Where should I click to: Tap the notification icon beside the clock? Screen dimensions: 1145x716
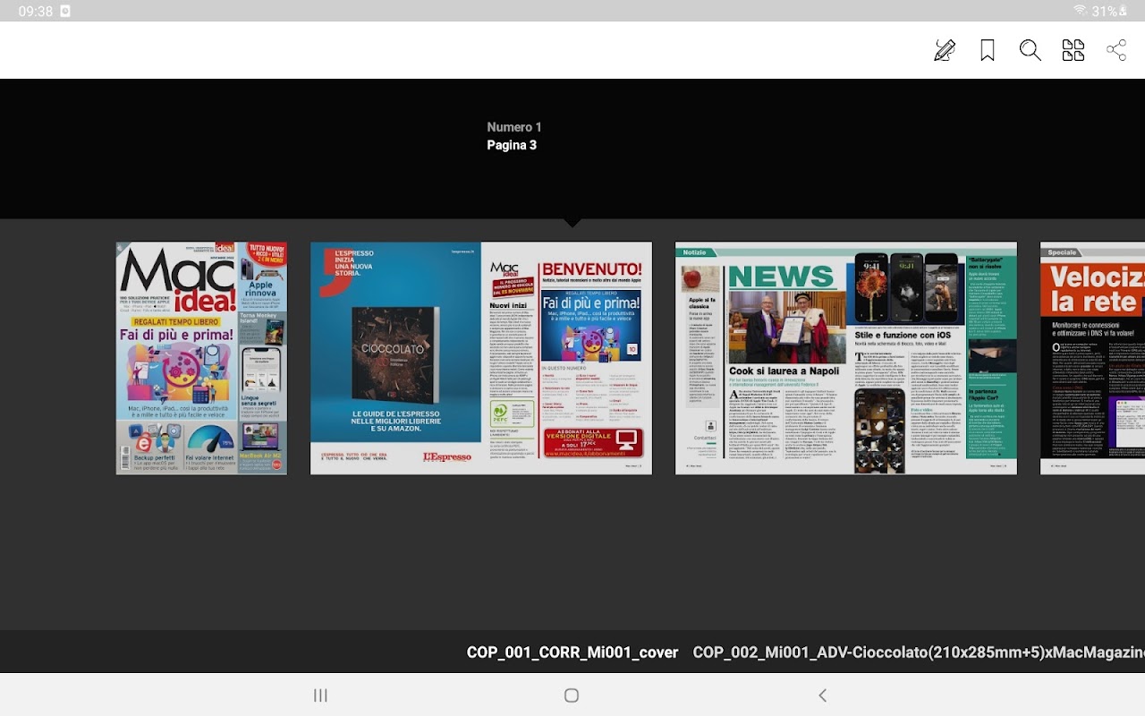click(x=65, y=11)
